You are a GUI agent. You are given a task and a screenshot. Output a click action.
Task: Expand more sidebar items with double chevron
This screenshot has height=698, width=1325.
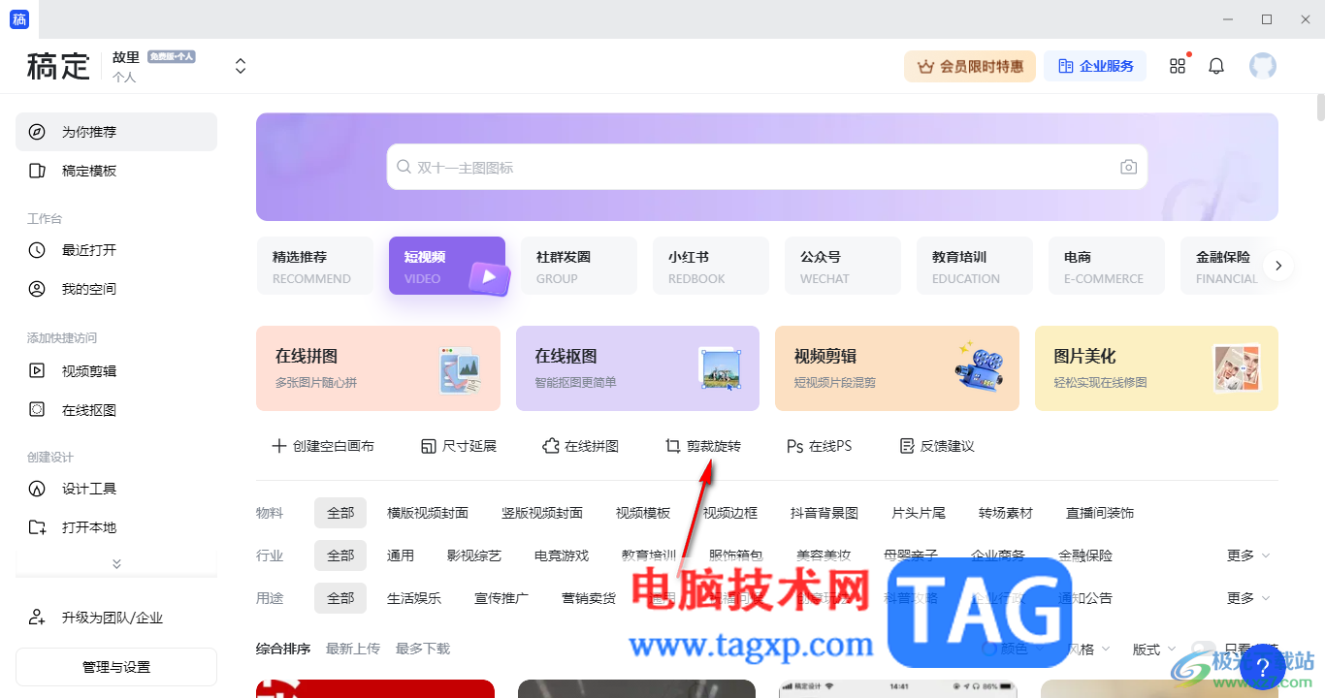116,563
